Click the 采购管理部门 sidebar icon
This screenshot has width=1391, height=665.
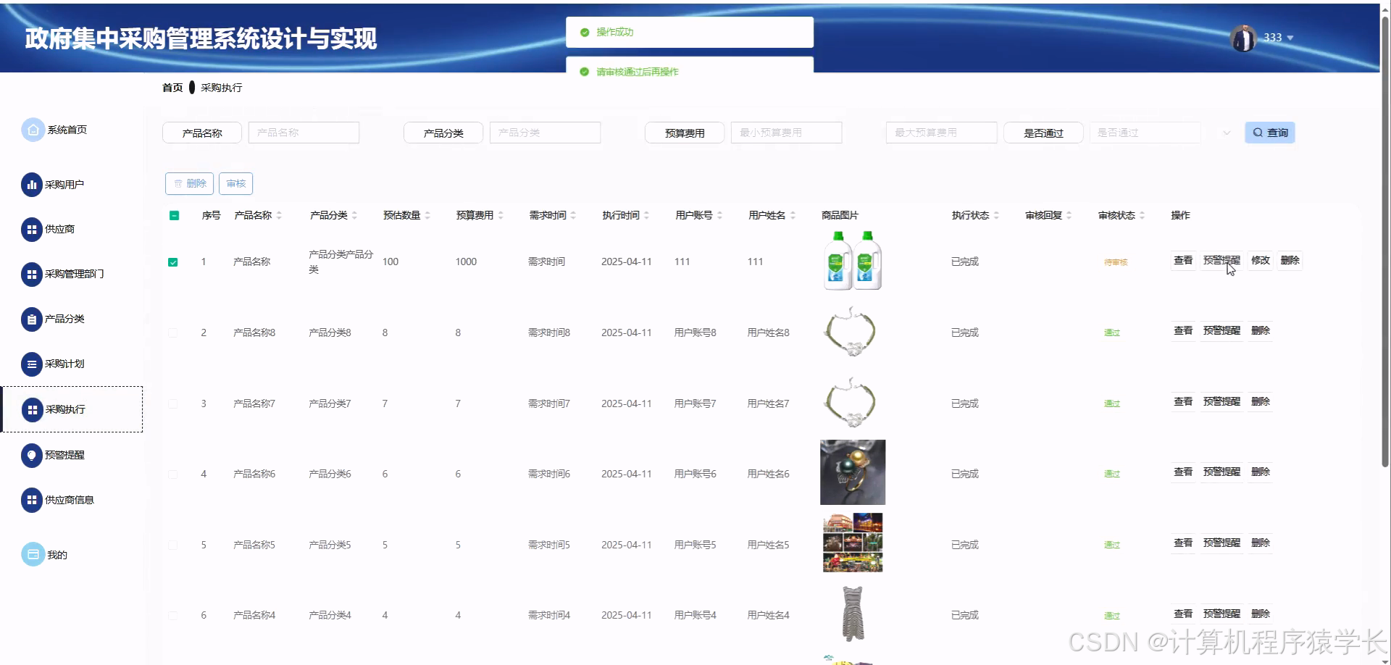(x=32, y=274)
